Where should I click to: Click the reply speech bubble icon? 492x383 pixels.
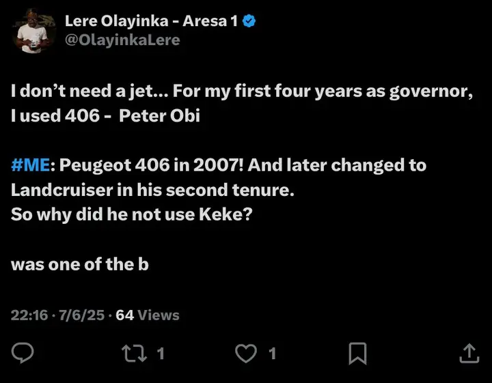pos(24,352)
